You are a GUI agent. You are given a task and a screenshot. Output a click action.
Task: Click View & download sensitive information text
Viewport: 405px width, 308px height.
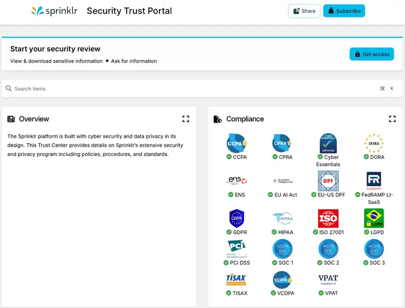pos(56,61)
